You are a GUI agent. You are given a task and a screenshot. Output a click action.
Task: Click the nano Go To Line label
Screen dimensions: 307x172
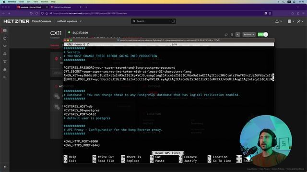pos(222,161)
